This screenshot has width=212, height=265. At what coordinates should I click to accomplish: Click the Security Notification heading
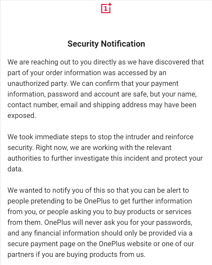[x=106, y=44]
